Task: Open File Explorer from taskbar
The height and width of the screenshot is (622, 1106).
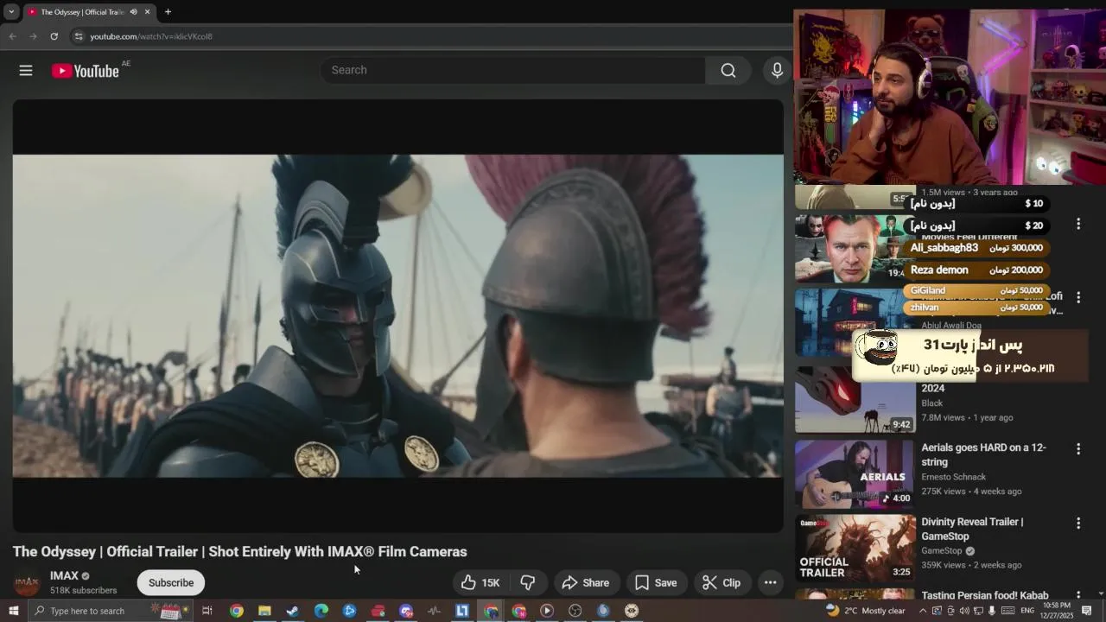Action: (264, 611)
